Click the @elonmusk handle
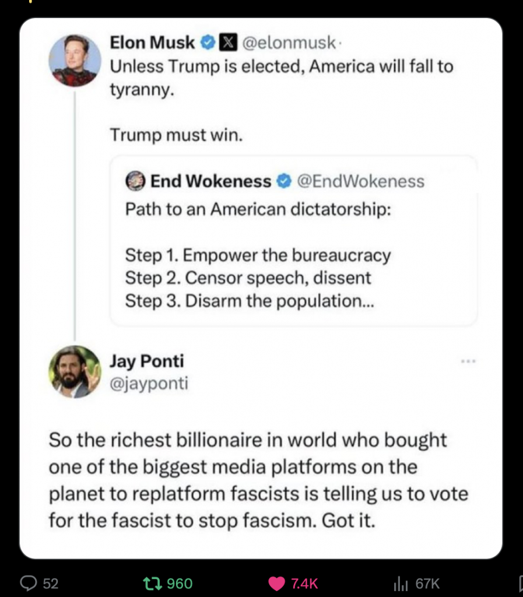This screenshot has height=597, width=523. pos(288,43)
